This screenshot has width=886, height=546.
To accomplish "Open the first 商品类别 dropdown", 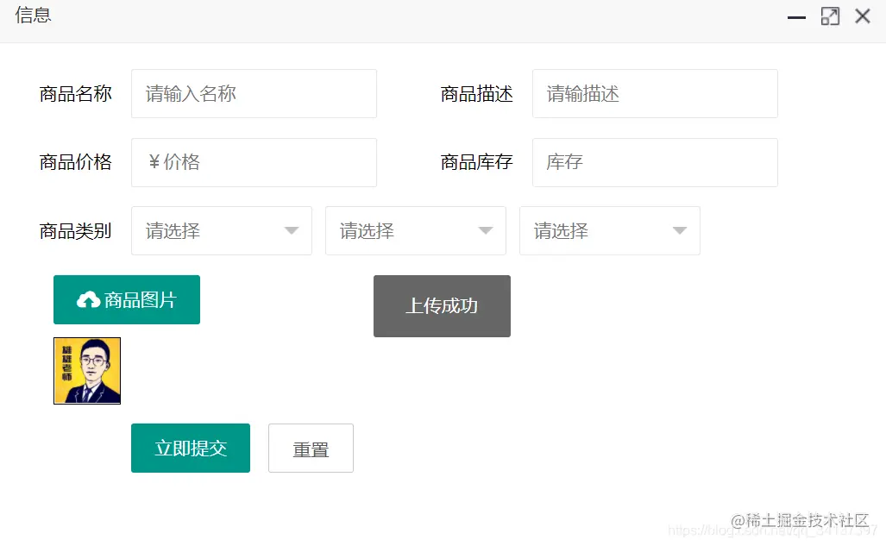I will tap(221, 230).
